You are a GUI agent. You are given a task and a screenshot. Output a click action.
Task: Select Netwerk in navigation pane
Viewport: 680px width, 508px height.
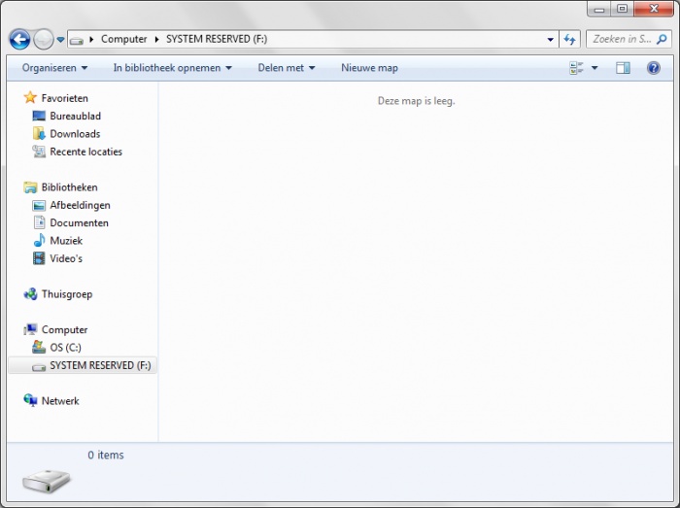click(x=60, y=401)
